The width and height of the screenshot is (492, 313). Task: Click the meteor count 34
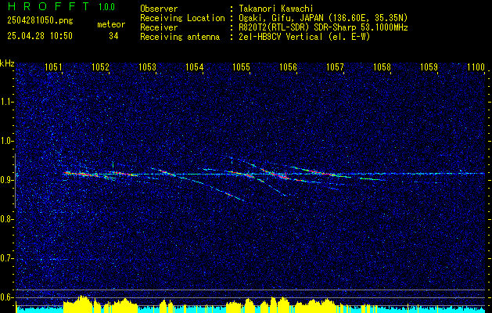(x=113, y=36)
